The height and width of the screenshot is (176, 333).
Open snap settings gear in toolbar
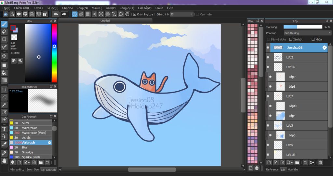click(127, 14)
